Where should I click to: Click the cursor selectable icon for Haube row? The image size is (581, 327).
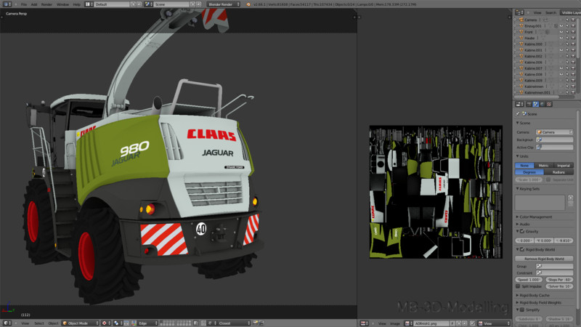pos(567,38)
